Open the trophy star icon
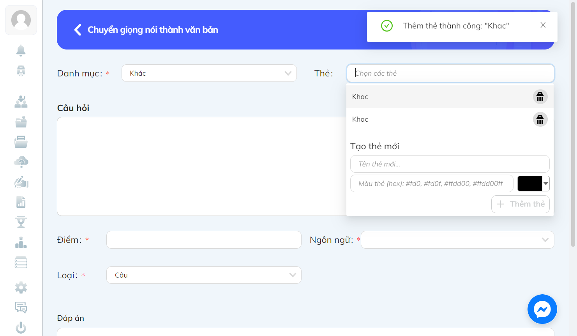Screen dimensions: 577x336 21,222
